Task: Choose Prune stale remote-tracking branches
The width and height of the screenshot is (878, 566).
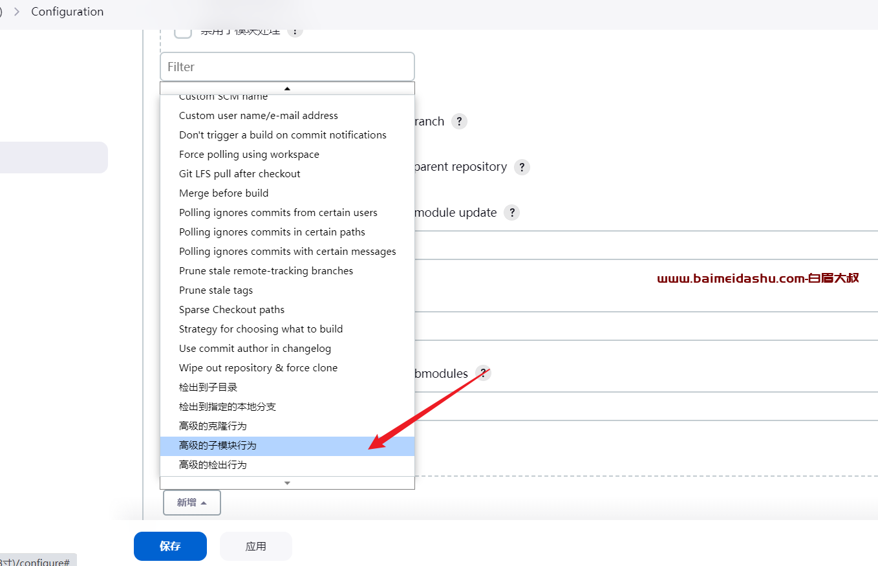Action: tap(287, 271)
